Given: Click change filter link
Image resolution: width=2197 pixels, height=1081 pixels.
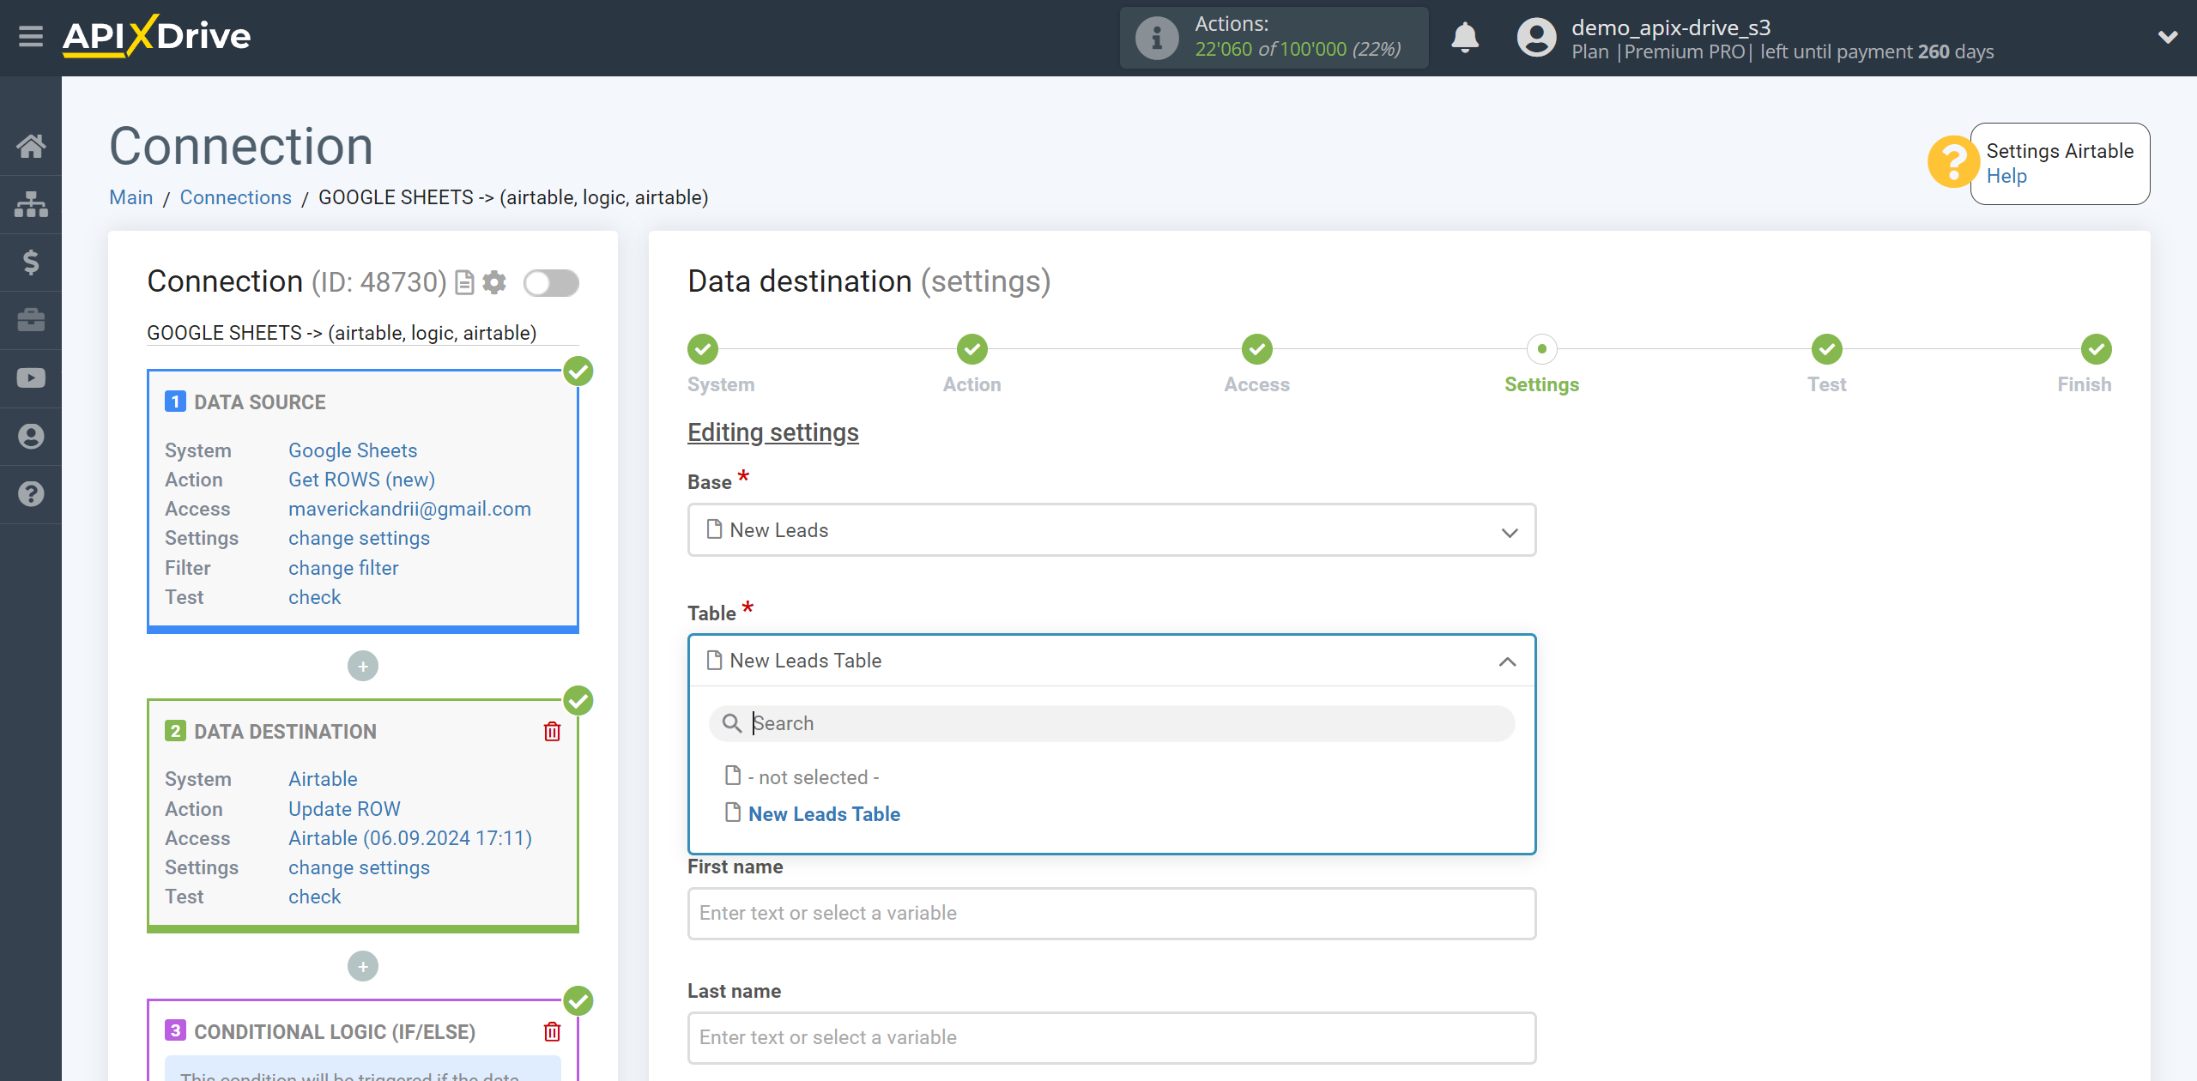Looking at the screenshot, I should (343, 568).
